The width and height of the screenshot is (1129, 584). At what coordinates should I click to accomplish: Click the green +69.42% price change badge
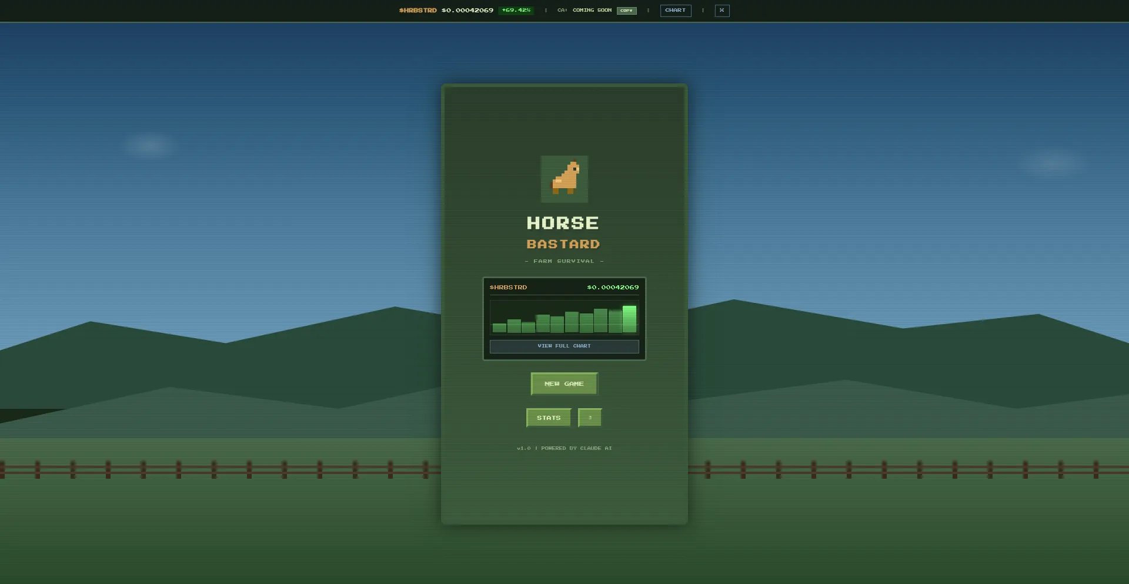[x=516, y=9]
